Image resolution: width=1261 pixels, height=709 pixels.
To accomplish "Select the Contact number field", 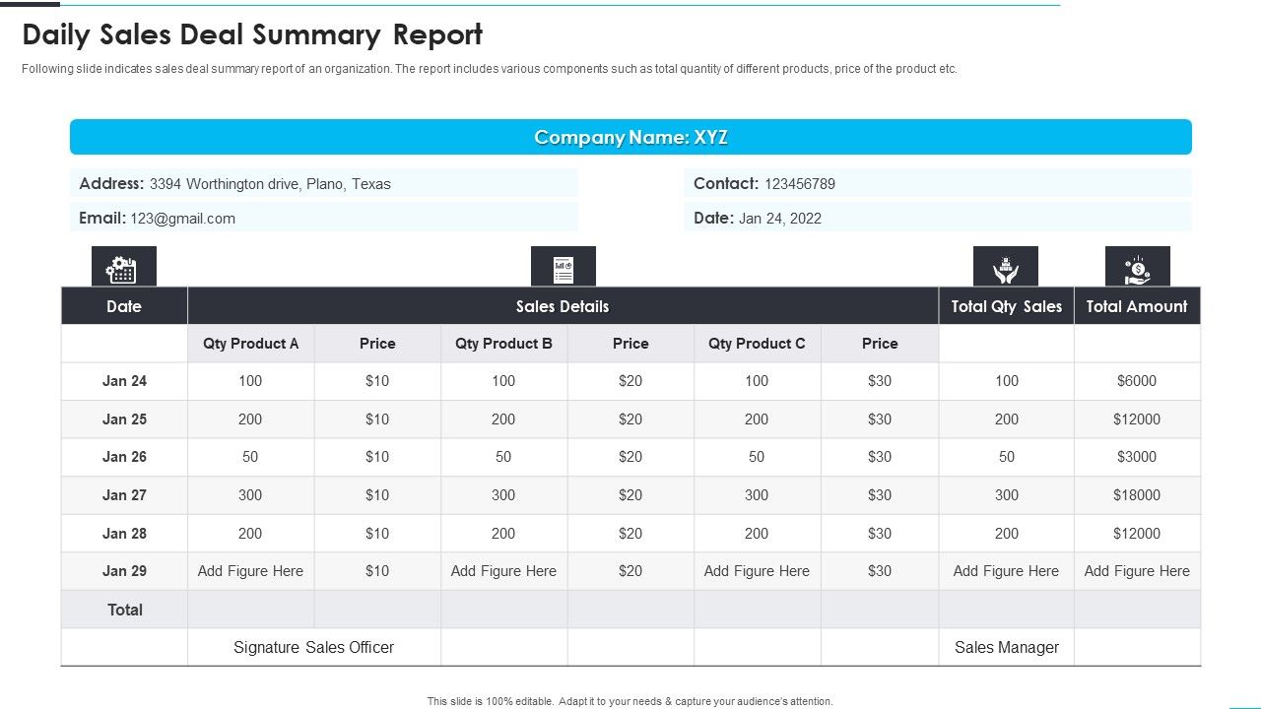I will [x=938, y=183].
